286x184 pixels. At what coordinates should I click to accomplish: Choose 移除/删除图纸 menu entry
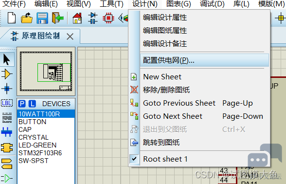click(x=199, y=90)
